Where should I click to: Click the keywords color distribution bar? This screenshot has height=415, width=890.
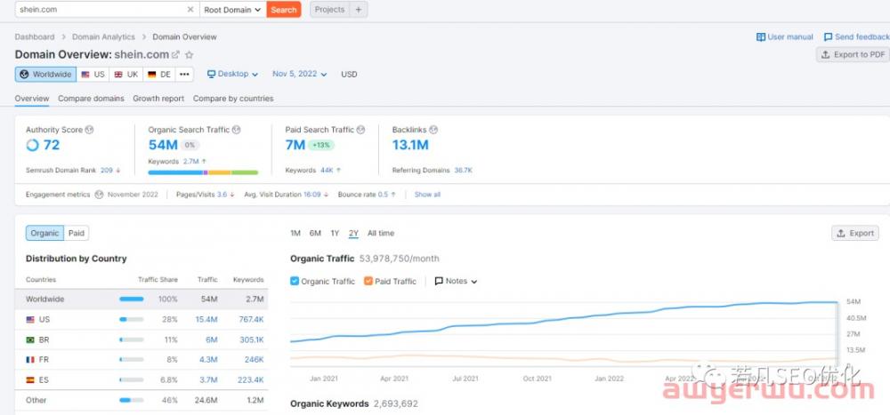tap(203, 172)
